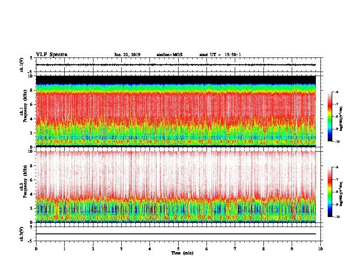This screenshot has height=279, width=361.
Task: Click the ch.2 spectrogram color scale bar
Action: tap(330, 192)
